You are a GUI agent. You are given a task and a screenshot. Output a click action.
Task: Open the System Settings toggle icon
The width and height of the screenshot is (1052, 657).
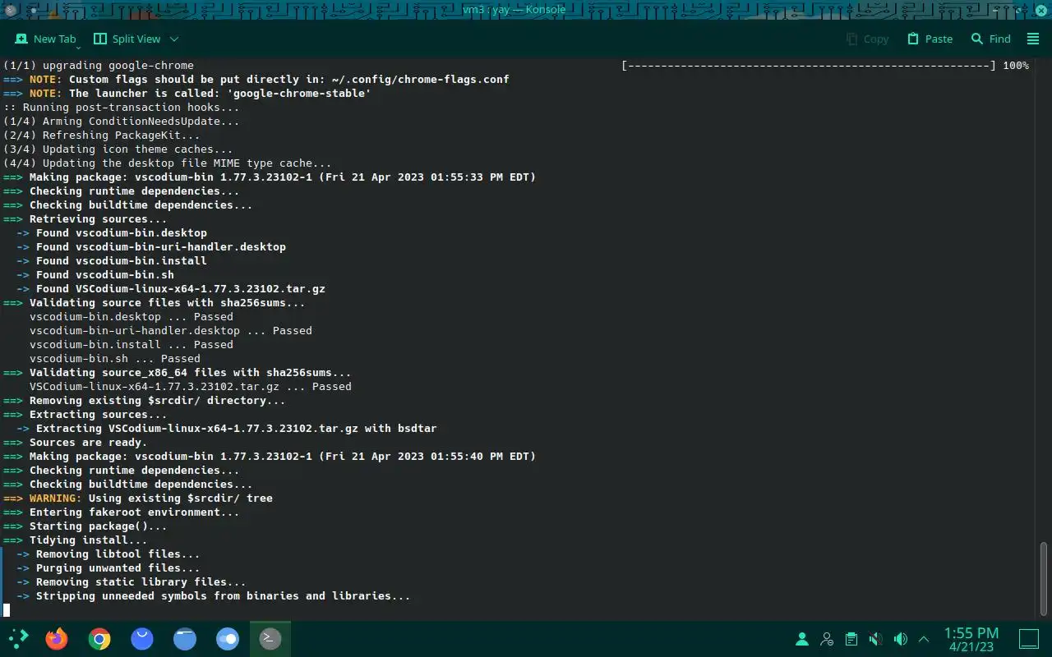click(228, 639)
